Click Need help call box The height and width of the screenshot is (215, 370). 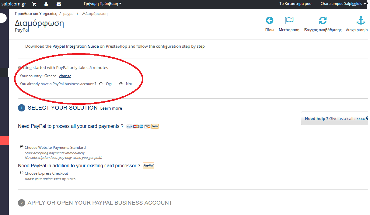coord(335,118)
